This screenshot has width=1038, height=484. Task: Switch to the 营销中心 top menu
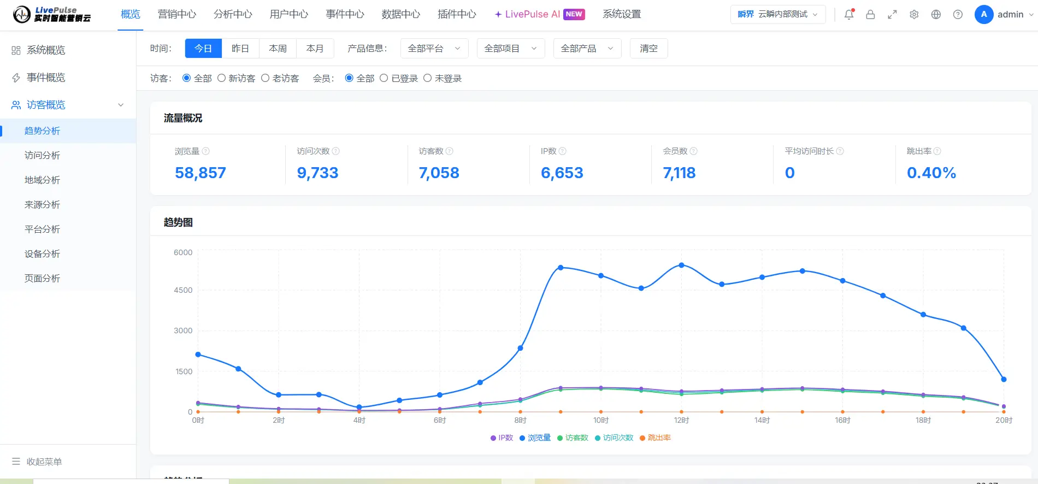point(177,14)
